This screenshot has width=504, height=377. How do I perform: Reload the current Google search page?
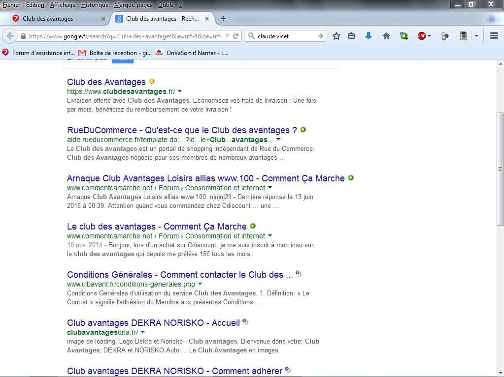click(x=235, y=36)
